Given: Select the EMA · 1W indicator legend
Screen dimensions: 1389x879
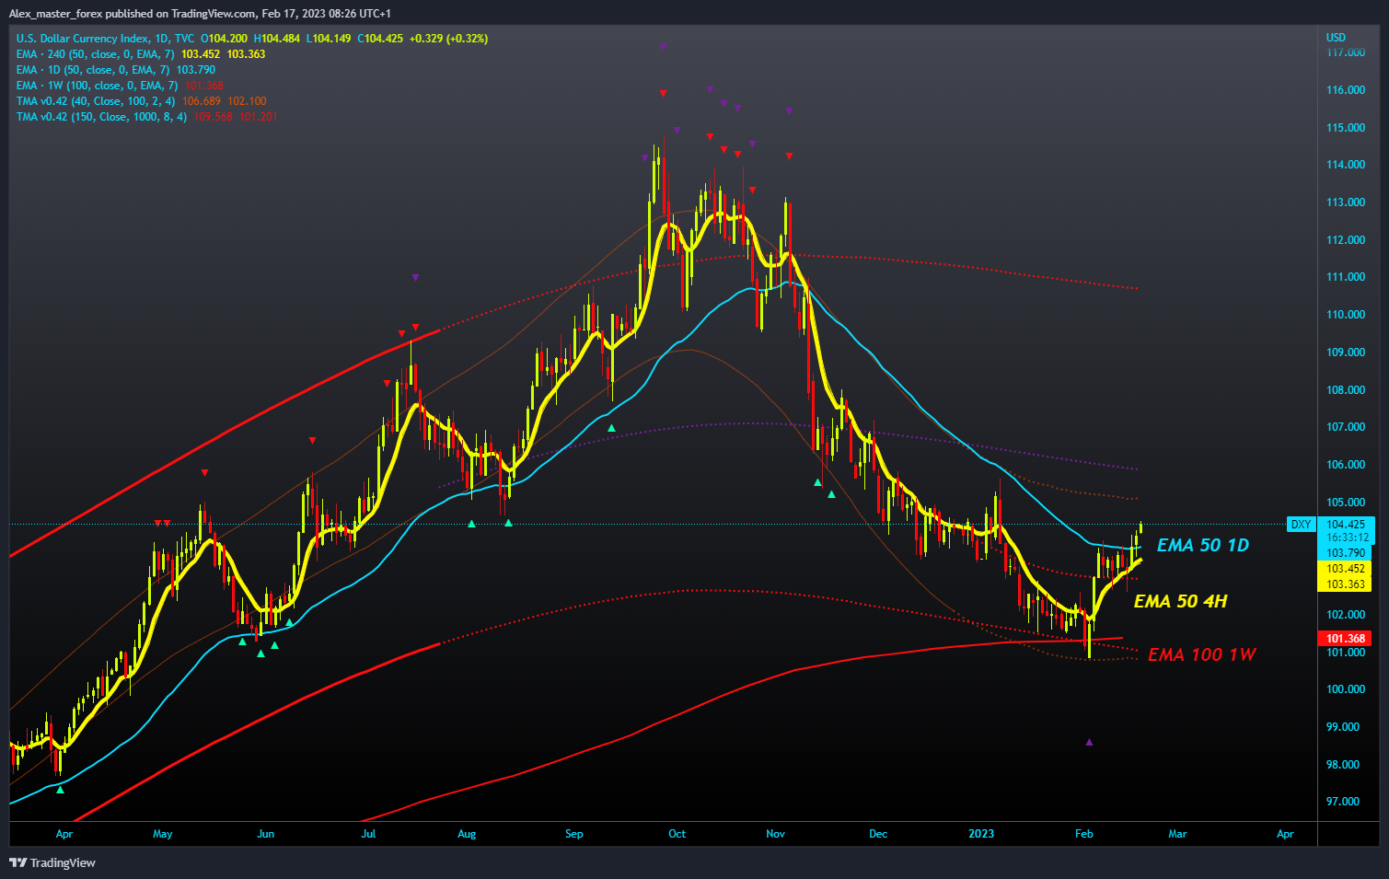Looking at the screenshot, I should point(97,86).
